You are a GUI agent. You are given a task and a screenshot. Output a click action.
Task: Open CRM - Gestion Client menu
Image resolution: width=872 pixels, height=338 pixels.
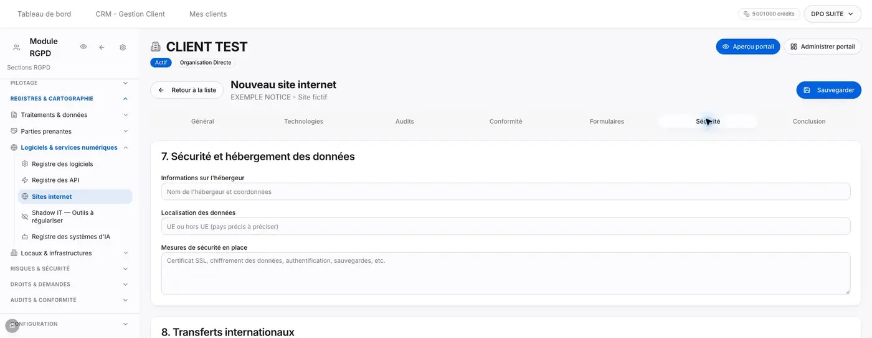[x=130, y=14]
